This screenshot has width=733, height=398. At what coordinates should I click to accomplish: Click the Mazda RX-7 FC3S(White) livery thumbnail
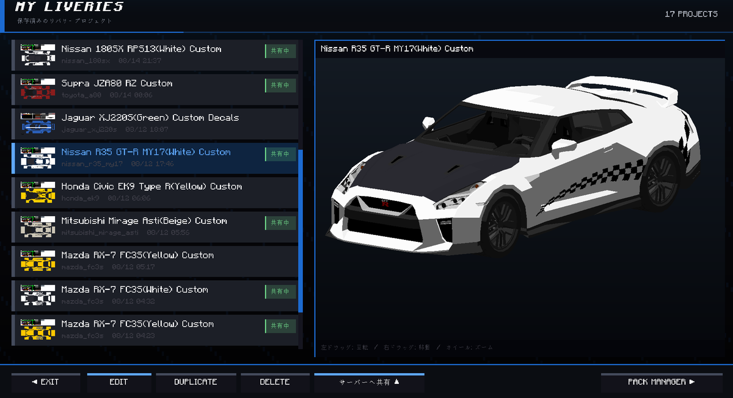coord(38,295)
